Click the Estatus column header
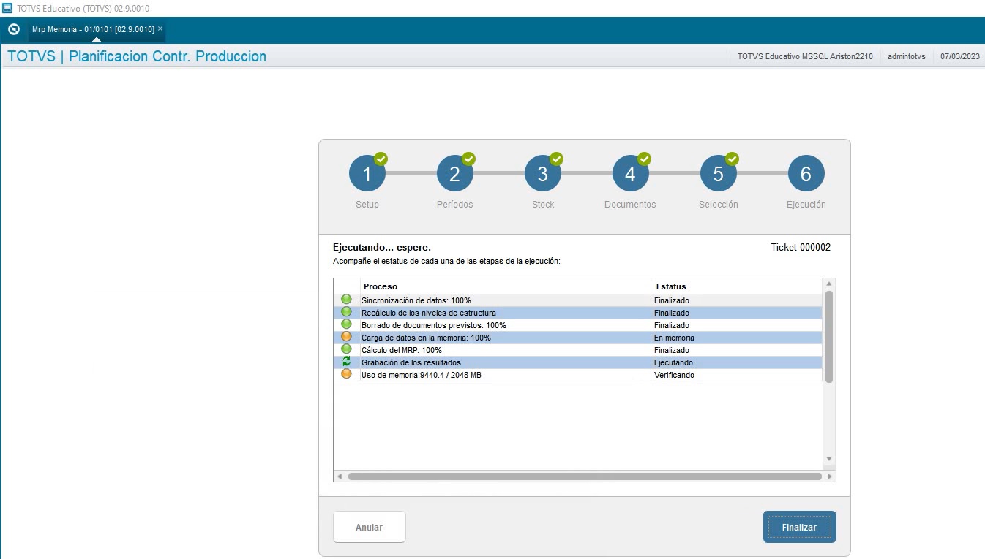The width and height of the screenshot is (985, 559). [738, 286]
